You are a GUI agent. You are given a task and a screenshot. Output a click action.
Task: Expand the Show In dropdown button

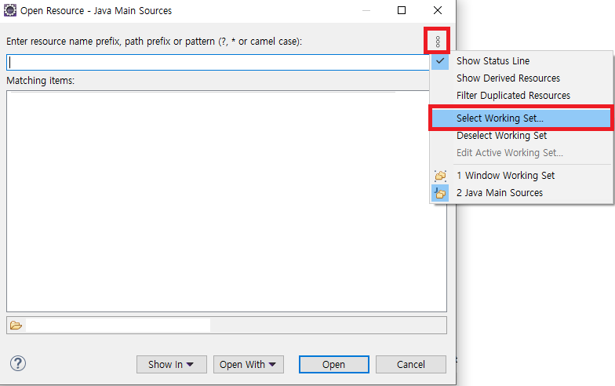click(x=171, y=364)
